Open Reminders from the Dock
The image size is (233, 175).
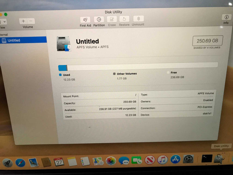point(85,161)
